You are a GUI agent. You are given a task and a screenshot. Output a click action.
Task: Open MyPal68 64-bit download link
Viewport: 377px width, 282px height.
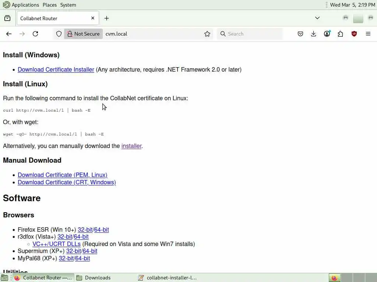pos(82,258)
